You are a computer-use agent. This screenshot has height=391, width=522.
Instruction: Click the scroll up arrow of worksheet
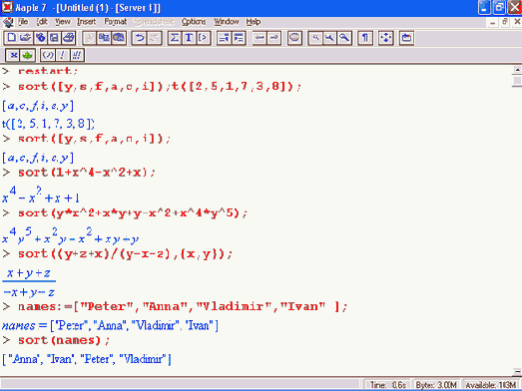[x=517, y=70]
